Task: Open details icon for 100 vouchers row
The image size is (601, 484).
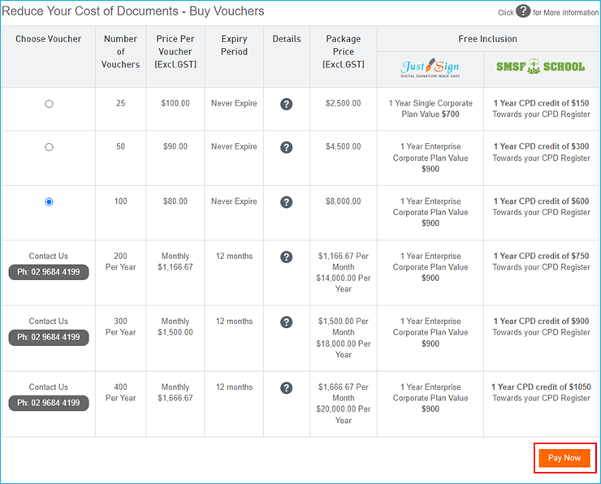Action: click(286, 202)
